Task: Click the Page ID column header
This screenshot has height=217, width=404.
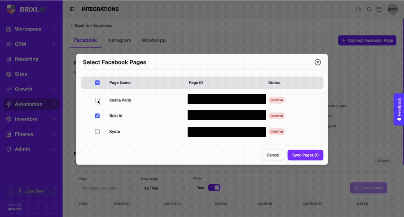Action: (196, 82)
